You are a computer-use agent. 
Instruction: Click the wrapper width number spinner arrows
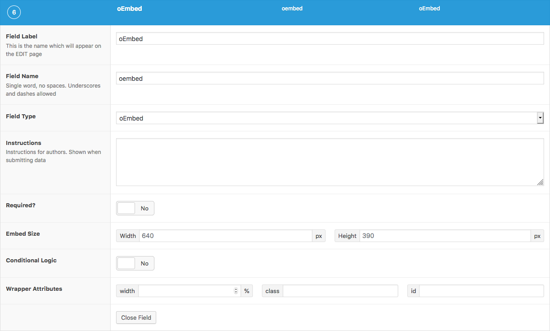tap(236, 291)
